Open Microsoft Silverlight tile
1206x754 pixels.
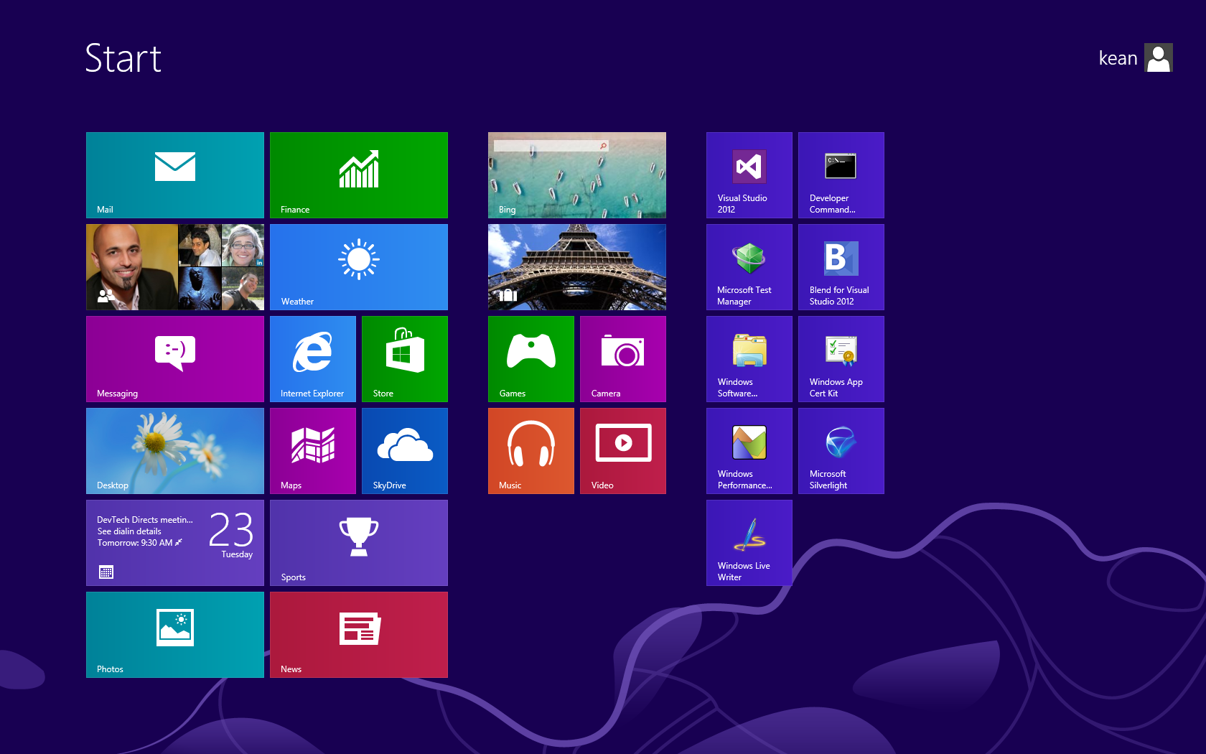tap(841, 450)
